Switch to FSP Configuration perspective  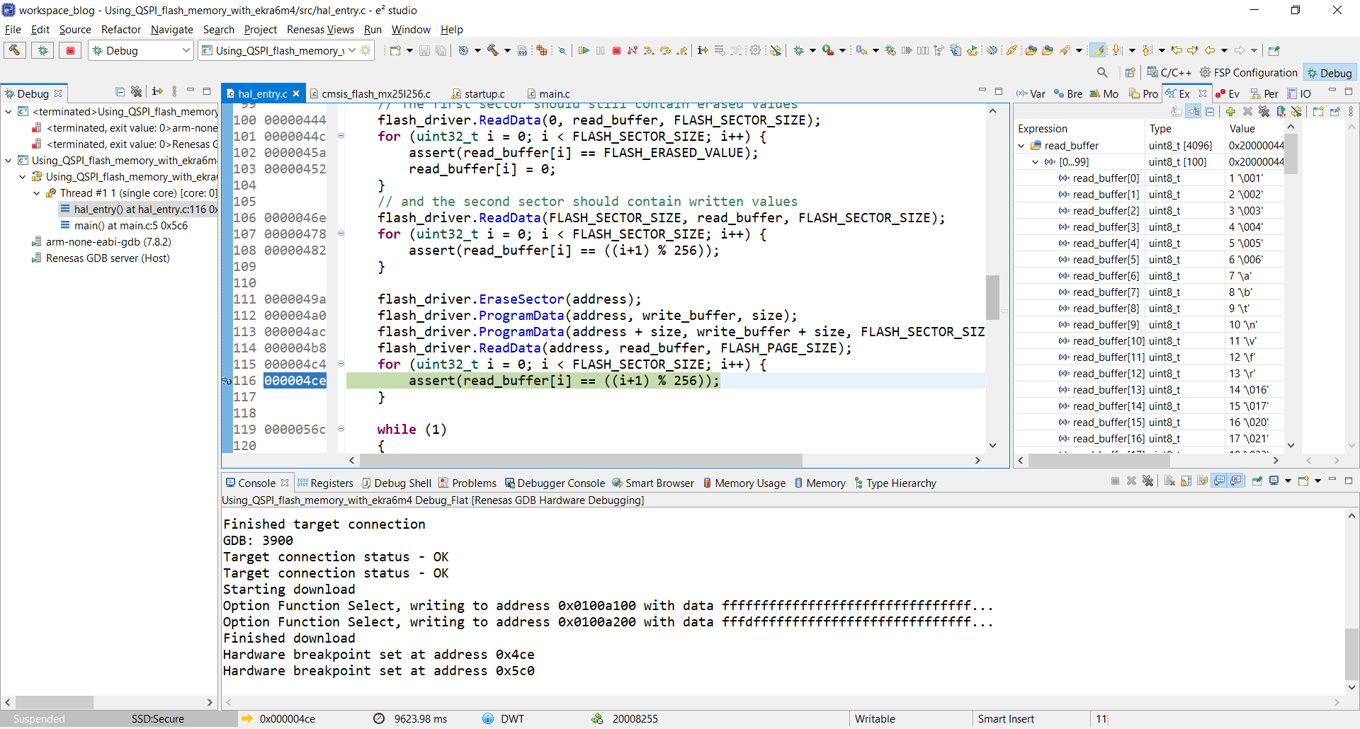[x=1248, y=72]
